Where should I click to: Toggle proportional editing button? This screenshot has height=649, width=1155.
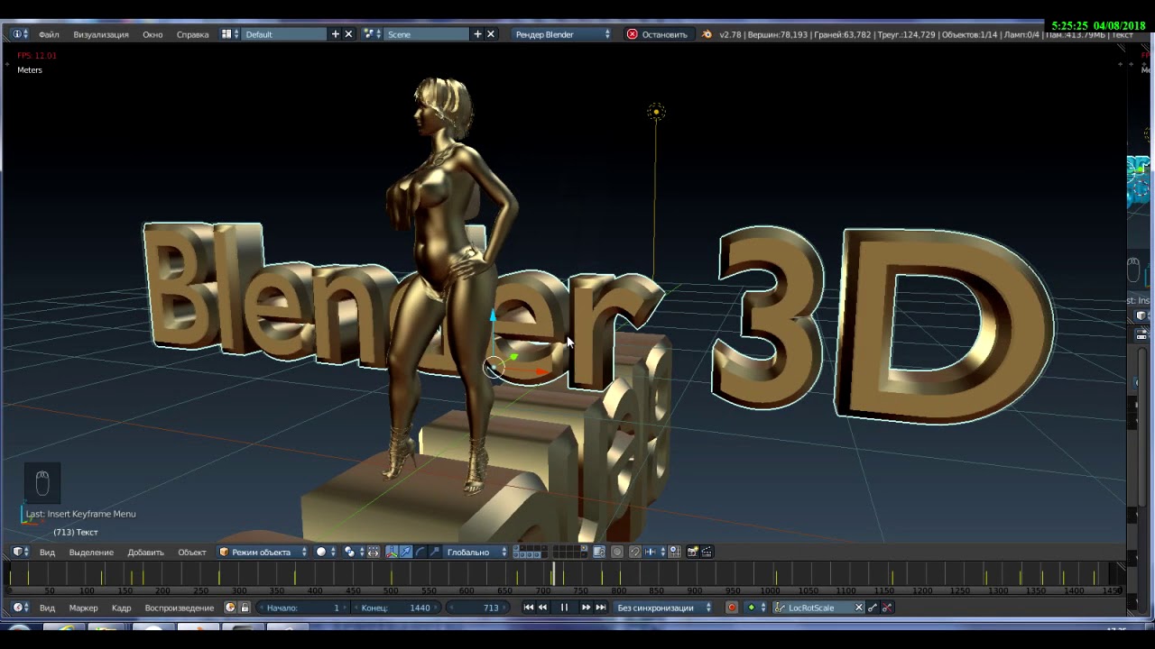coord(617,552)
